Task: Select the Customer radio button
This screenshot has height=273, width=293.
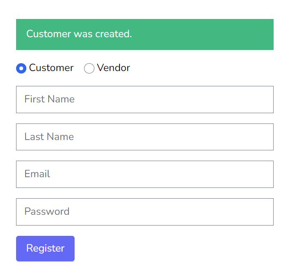Action: pos(21,68)
